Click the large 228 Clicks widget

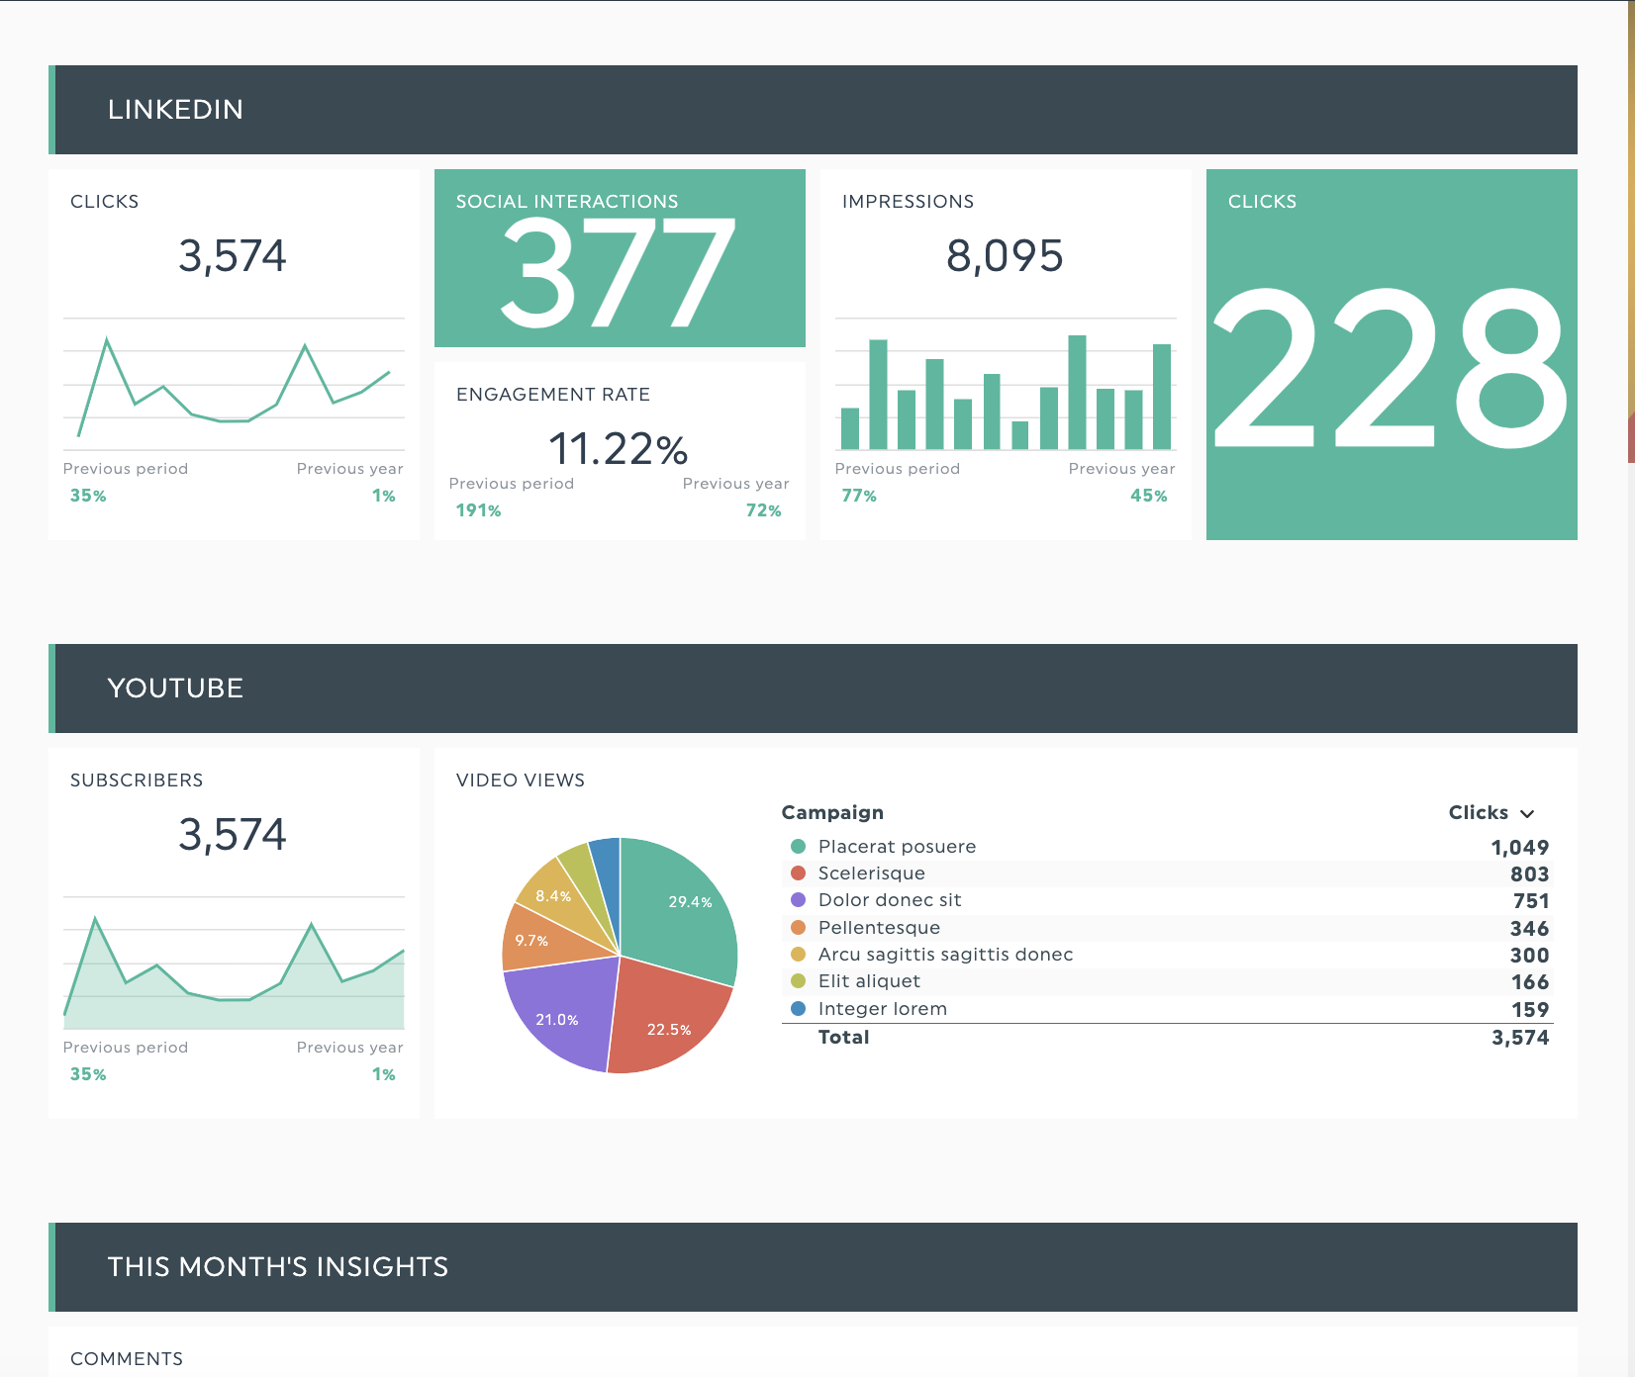[1392, 354]
